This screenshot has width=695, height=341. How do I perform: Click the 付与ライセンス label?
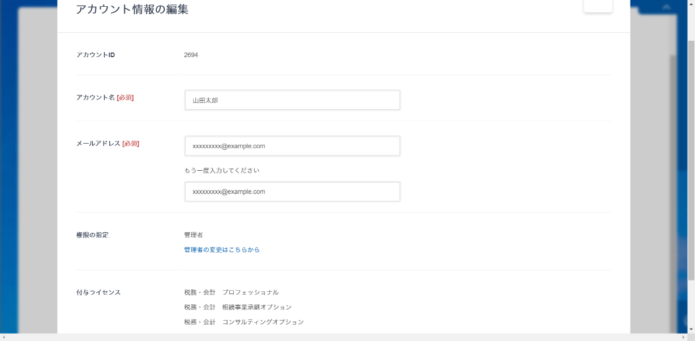point(98,292)
